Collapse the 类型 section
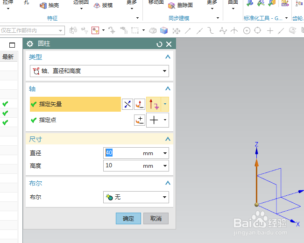This screenshot has height=243, width=304. (x=168, y=57)
